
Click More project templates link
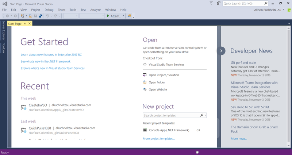[159, 139]
